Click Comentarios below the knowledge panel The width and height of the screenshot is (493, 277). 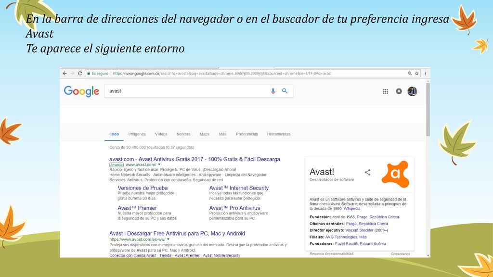(x=400, y=254)
